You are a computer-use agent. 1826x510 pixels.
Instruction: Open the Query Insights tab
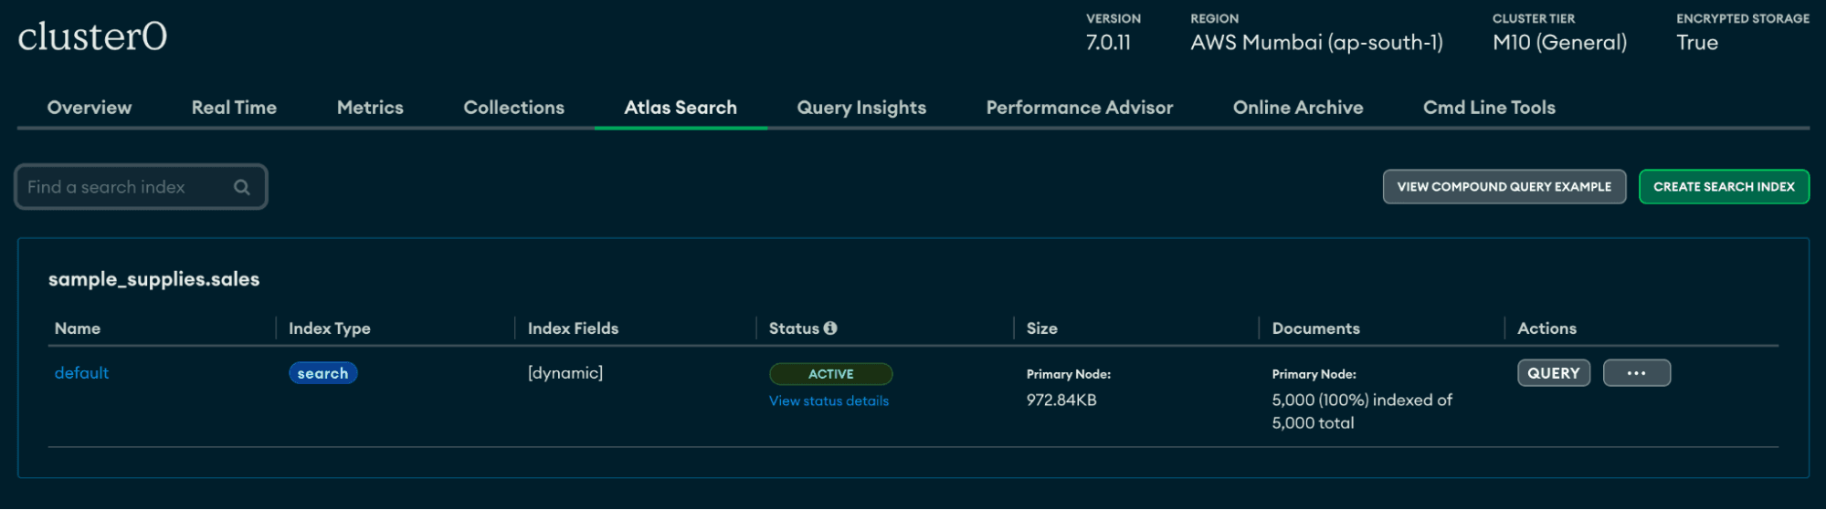tap(861, 108)
